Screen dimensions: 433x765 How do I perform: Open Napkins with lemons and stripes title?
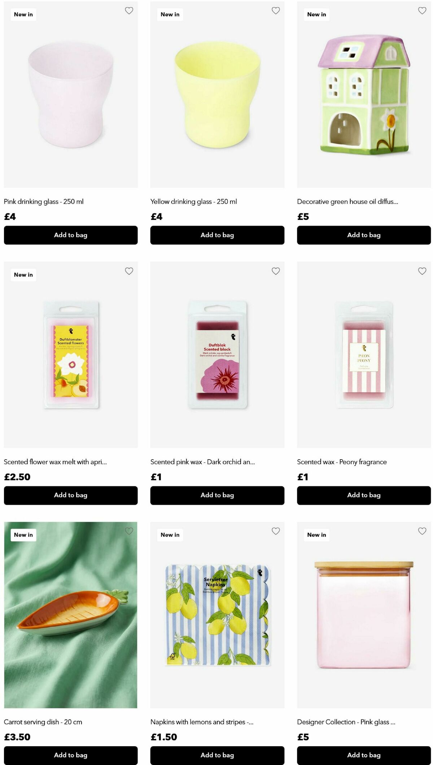[x=202, y=722]
